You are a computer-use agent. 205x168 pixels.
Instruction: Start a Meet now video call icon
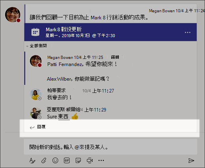tap(90, 160)
